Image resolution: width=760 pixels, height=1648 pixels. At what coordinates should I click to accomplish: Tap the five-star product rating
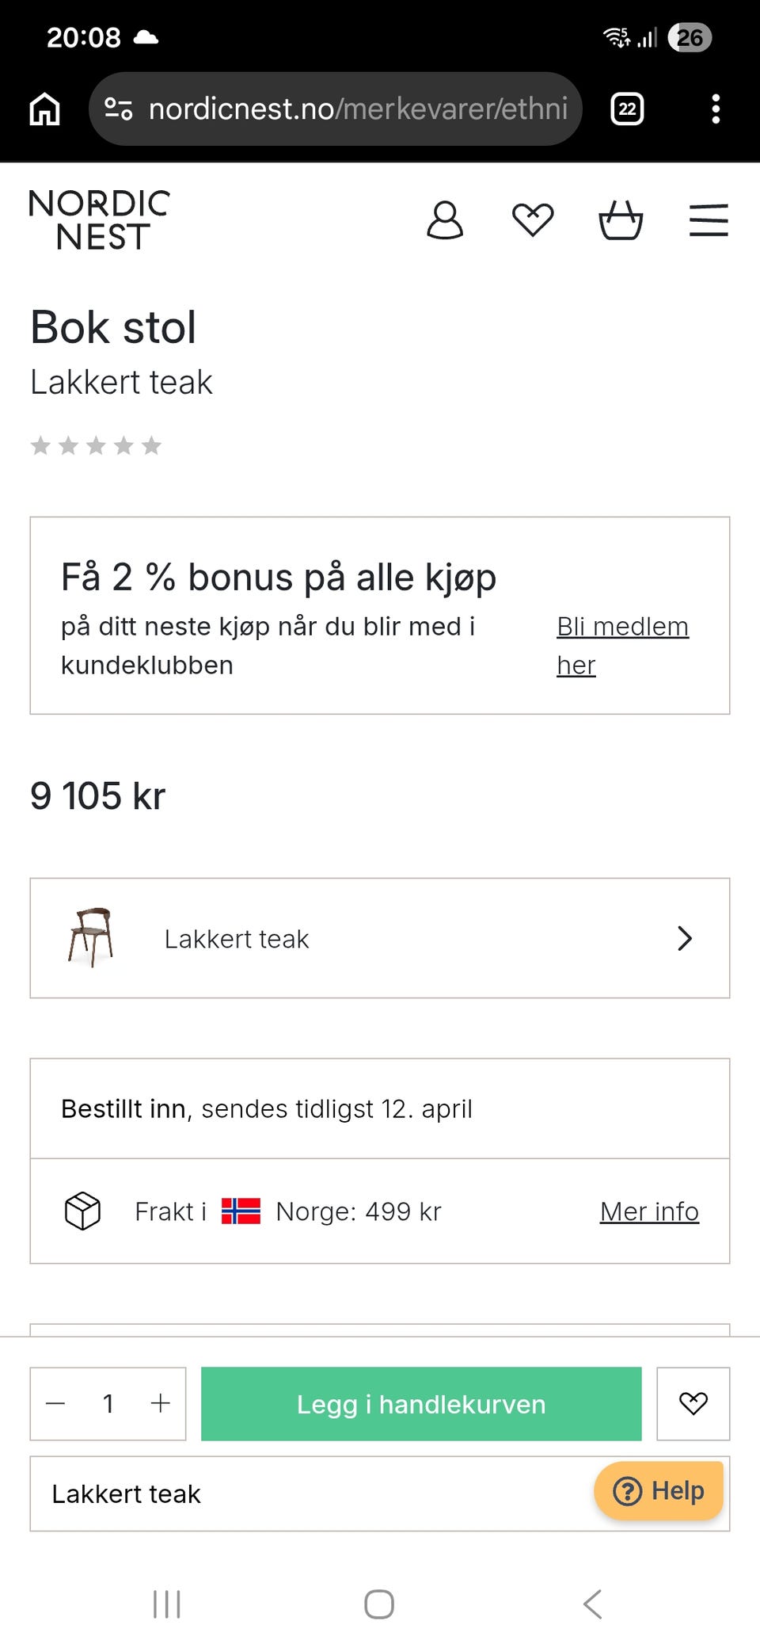point(96,446)
